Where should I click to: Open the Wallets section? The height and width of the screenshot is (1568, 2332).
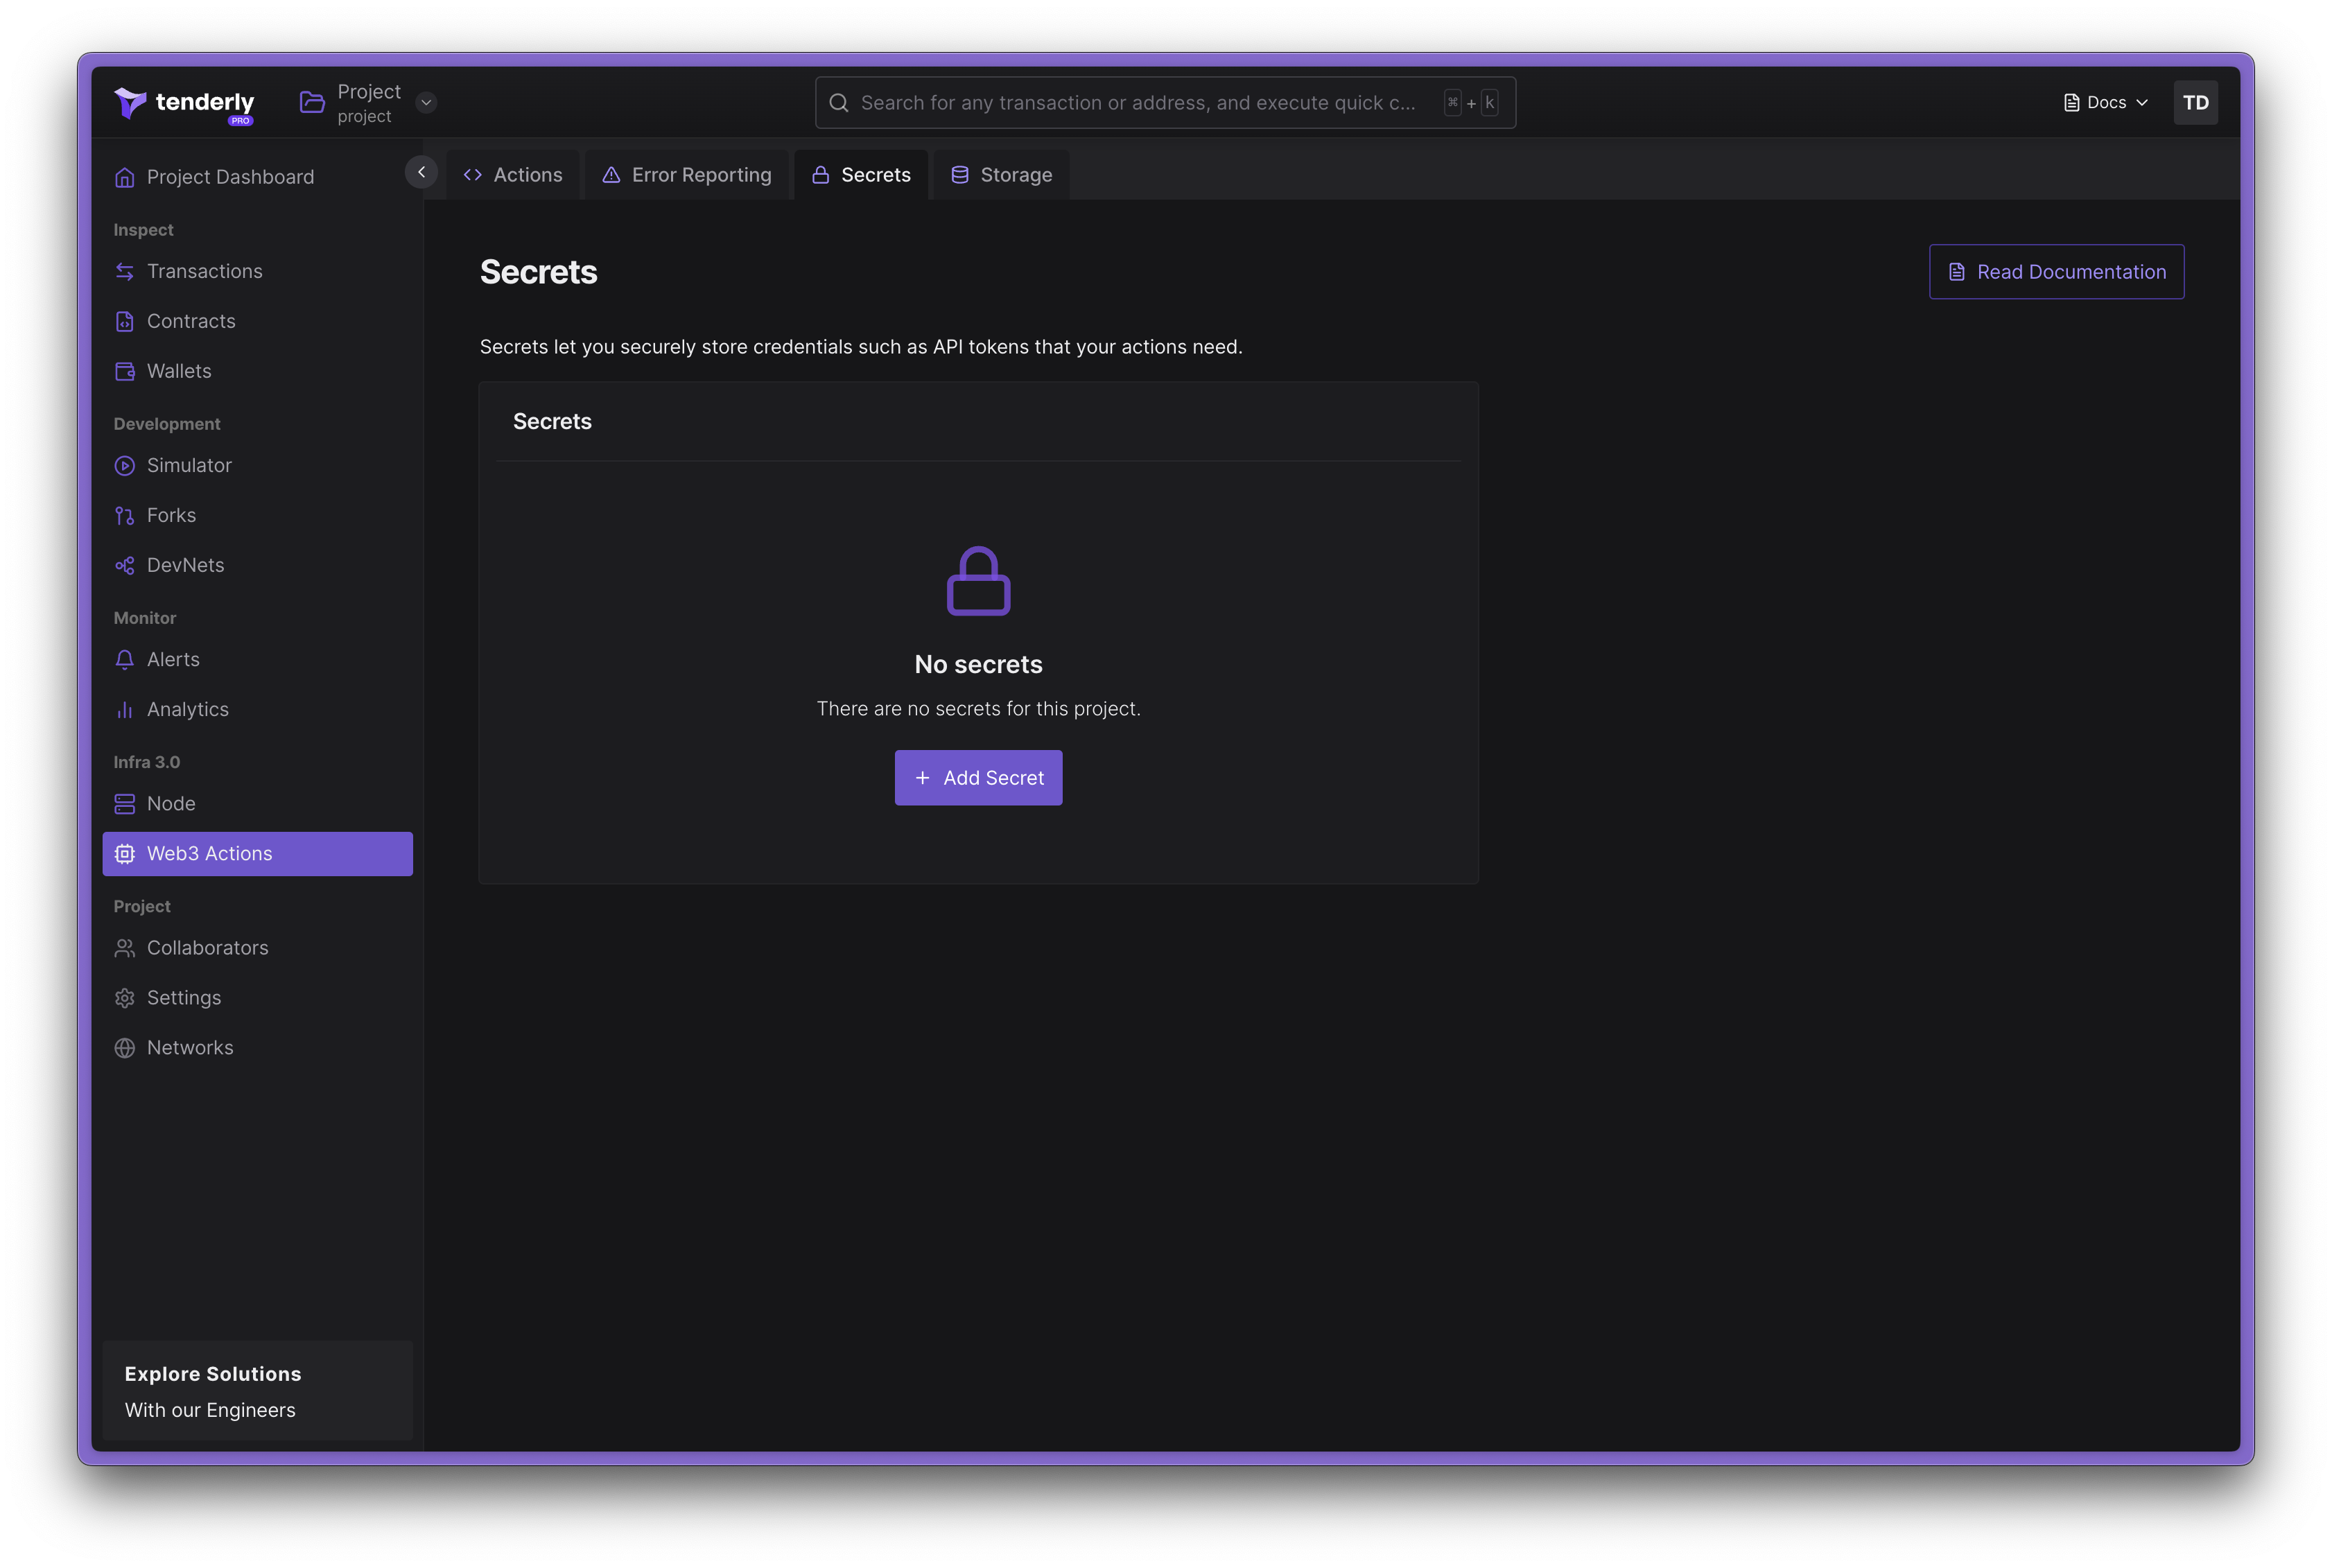pyautogui.click(x=257, y=371)
